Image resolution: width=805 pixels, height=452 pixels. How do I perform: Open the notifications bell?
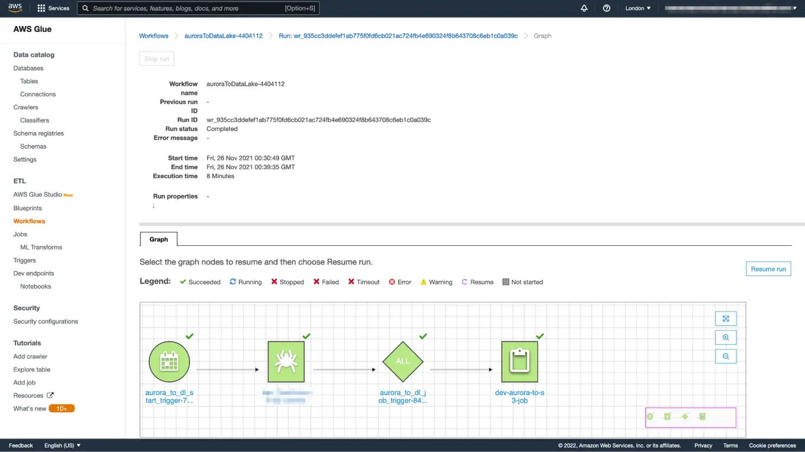[584, 8]
